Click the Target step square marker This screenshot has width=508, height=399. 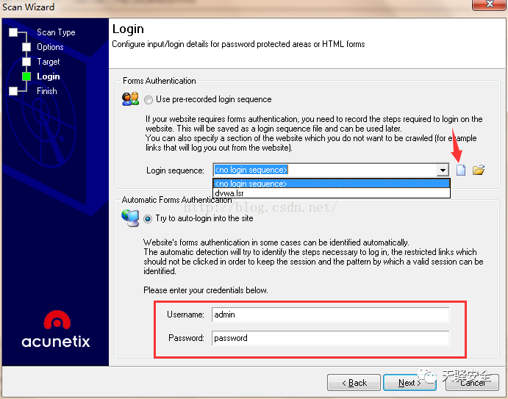coord(26,62)
